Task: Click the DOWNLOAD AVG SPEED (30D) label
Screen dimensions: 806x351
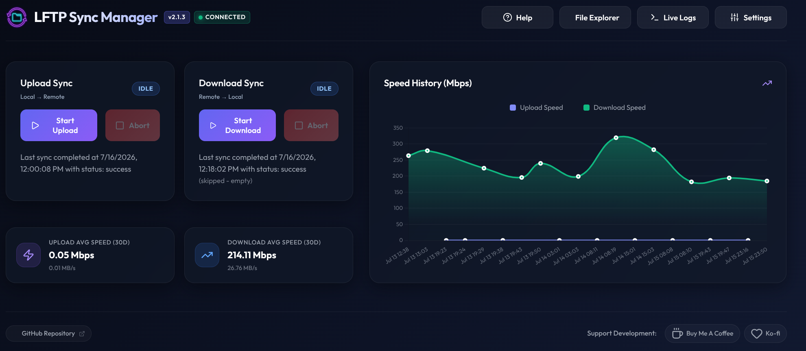Action: coord(274,242)
